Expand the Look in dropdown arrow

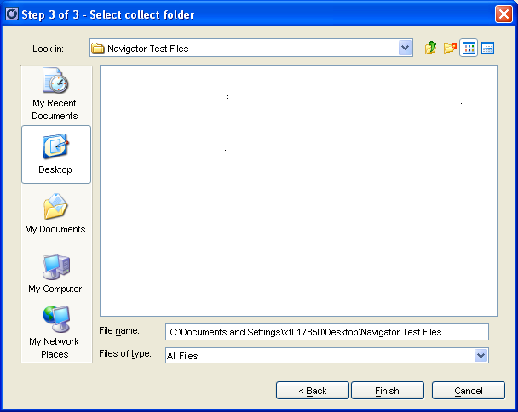pyautogui.click(x=405, y=49)
